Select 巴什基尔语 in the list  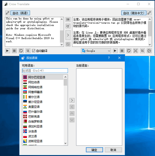(x=43, y=112)
